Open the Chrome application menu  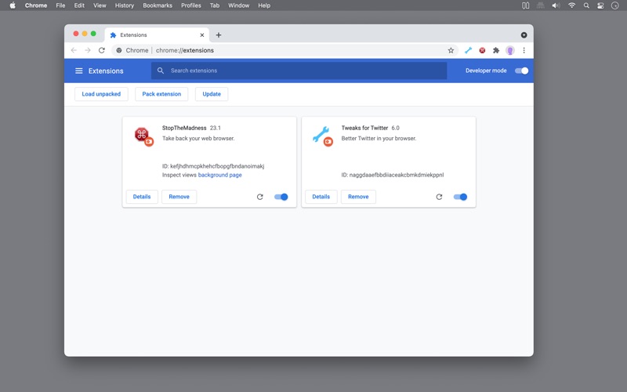(x=36, y=5)
